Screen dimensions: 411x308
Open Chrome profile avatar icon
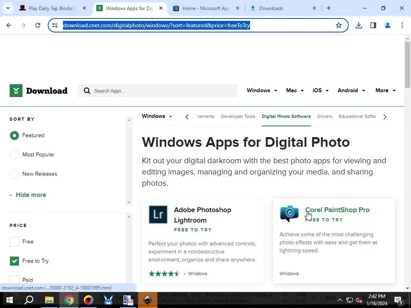[388, 25]
